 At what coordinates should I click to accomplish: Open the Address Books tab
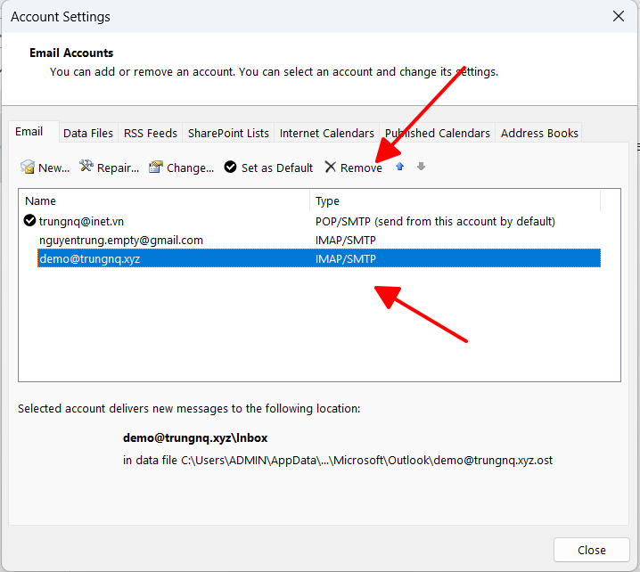point(539,133)
